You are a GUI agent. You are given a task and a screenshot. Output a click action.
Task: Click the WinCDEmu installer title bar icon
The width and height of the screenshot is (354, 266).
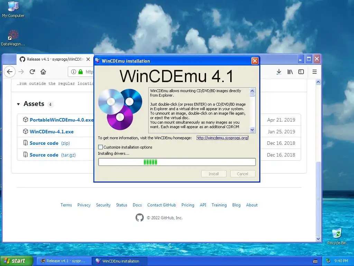pyautogui.click(x=97, y=61)
